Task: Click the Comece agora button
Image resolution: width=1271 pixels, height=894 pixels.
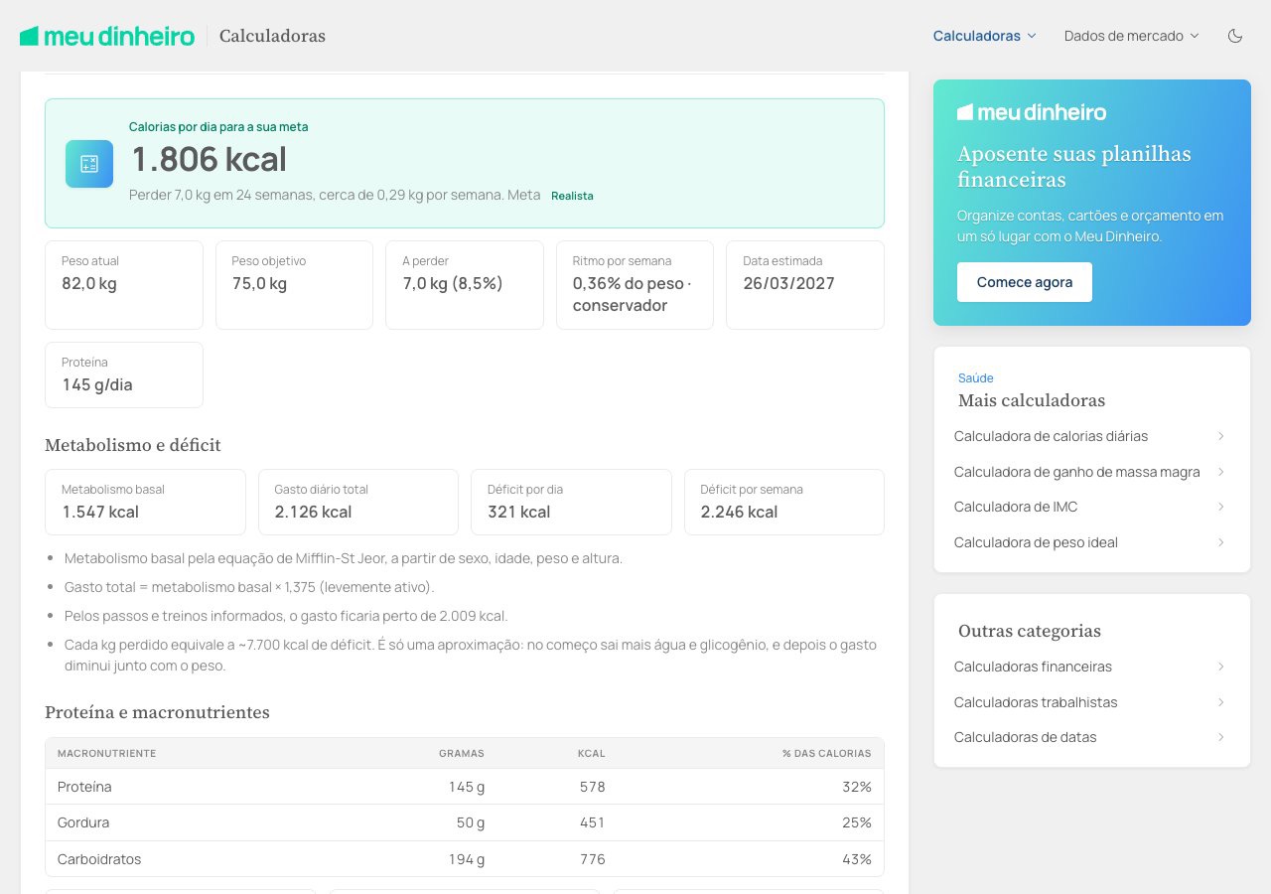Action: [1025, 282]
